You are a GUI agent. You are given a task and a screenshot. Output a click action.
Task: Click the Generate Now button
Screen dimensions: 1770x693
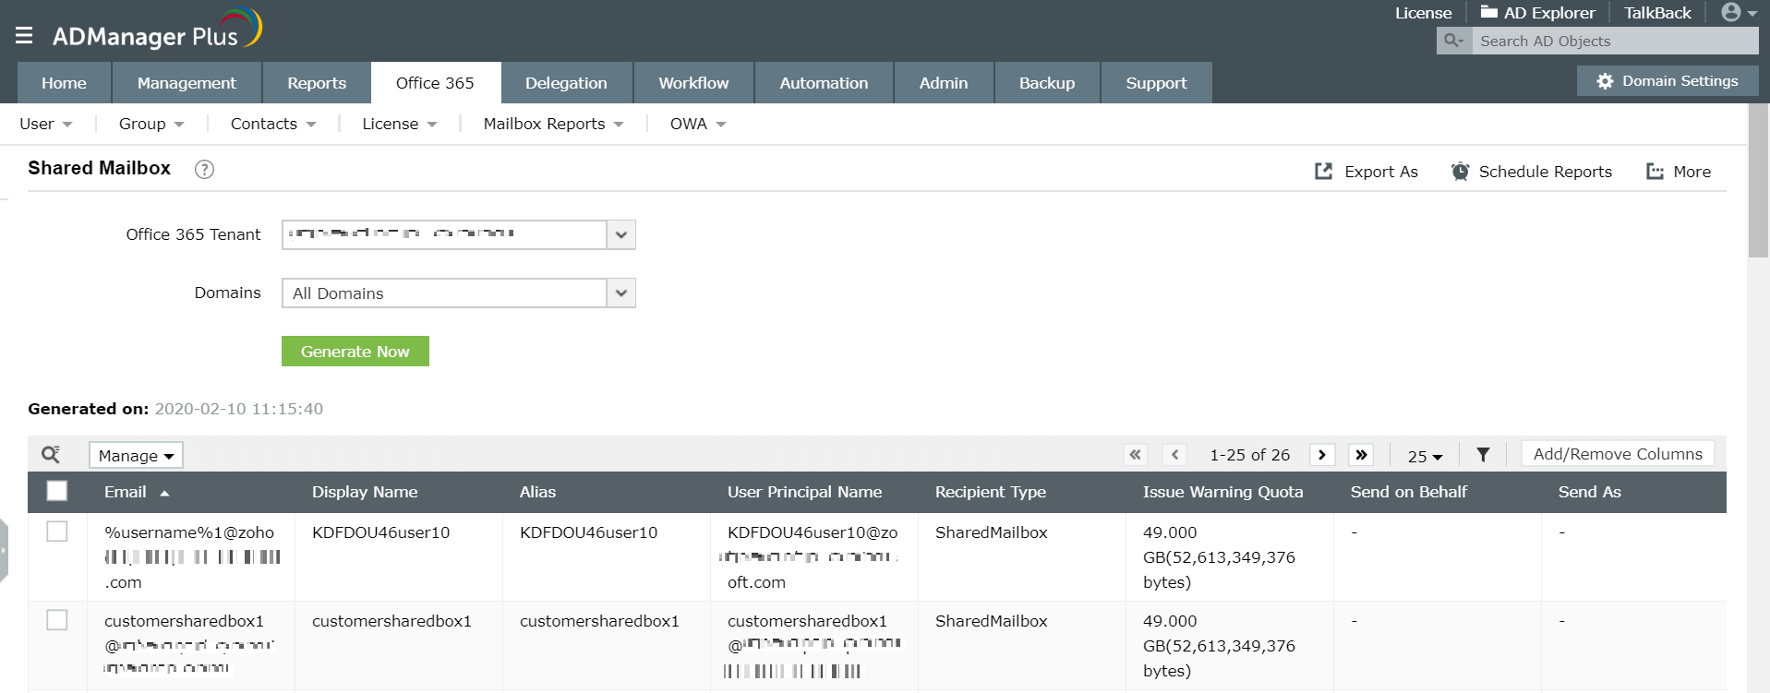[355, 352]
